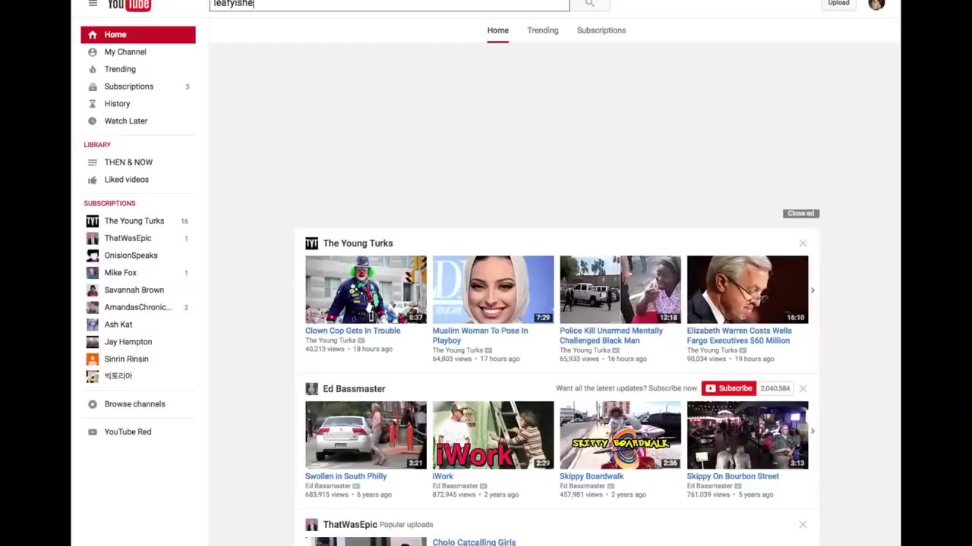Click the Watch Later clock icon
The height and width of the screenshot is (546, 972).
click(93, 121)
